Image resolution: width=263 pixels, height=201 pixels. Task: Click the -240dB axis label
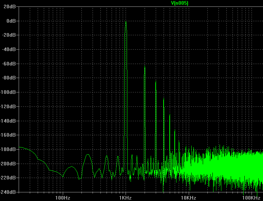(8, 192)
